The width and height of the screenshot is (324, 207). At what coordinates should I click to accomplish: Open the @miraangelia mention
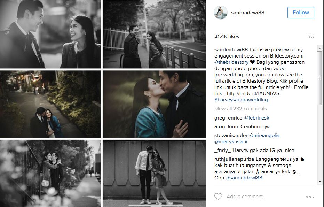264,135
